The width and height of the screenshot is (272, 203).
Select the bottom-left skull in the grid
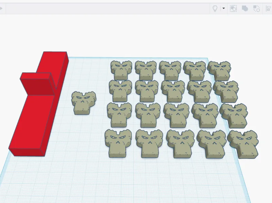pyautogui.click(x=118, y=143)
